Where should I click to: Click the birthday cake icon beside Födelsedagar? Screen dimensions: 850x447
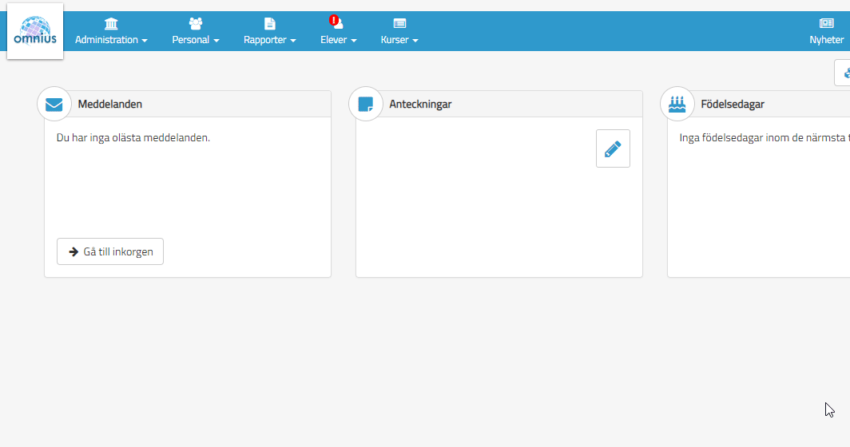click(677, 104)
